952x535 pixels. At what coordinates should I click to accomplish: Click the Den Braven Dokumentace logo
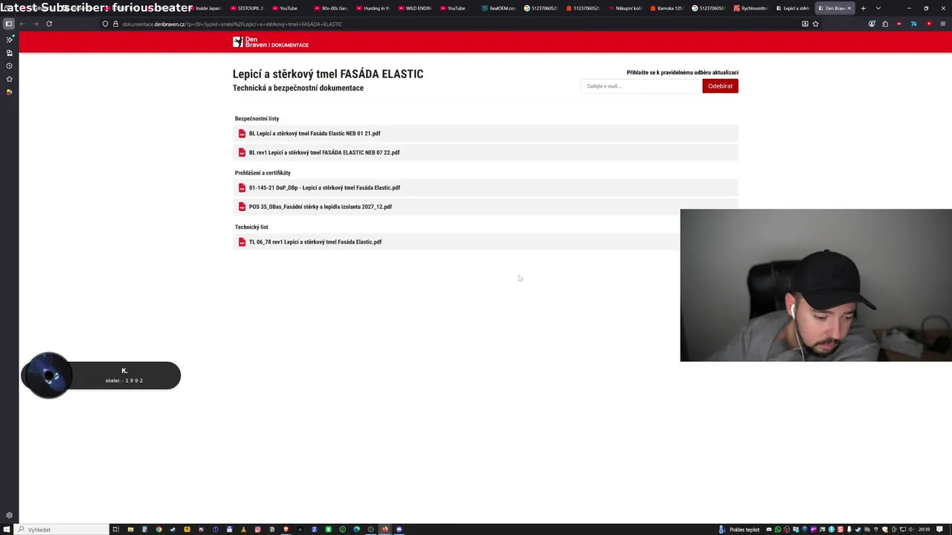[271, 43]
